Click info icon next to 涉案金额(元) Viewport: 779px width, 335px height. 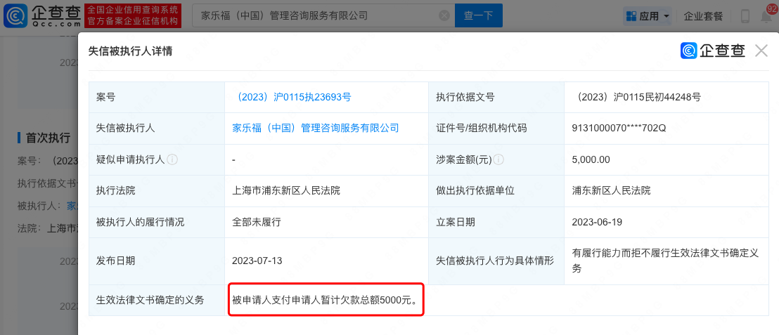pyautogui.click(x=498, y=160)
